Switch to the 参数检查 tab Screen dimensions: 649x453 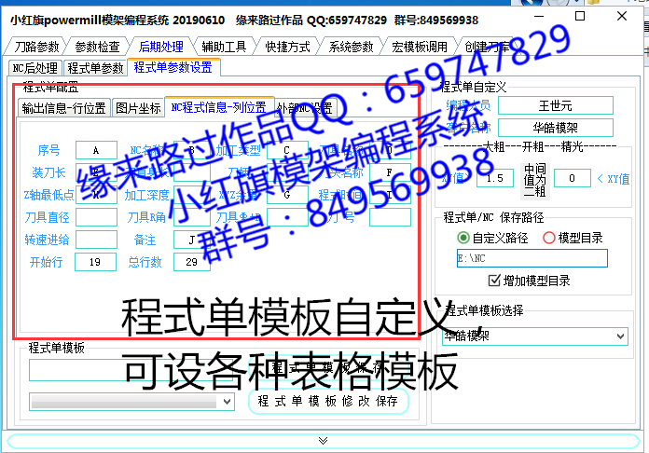[x=97, y=47]
